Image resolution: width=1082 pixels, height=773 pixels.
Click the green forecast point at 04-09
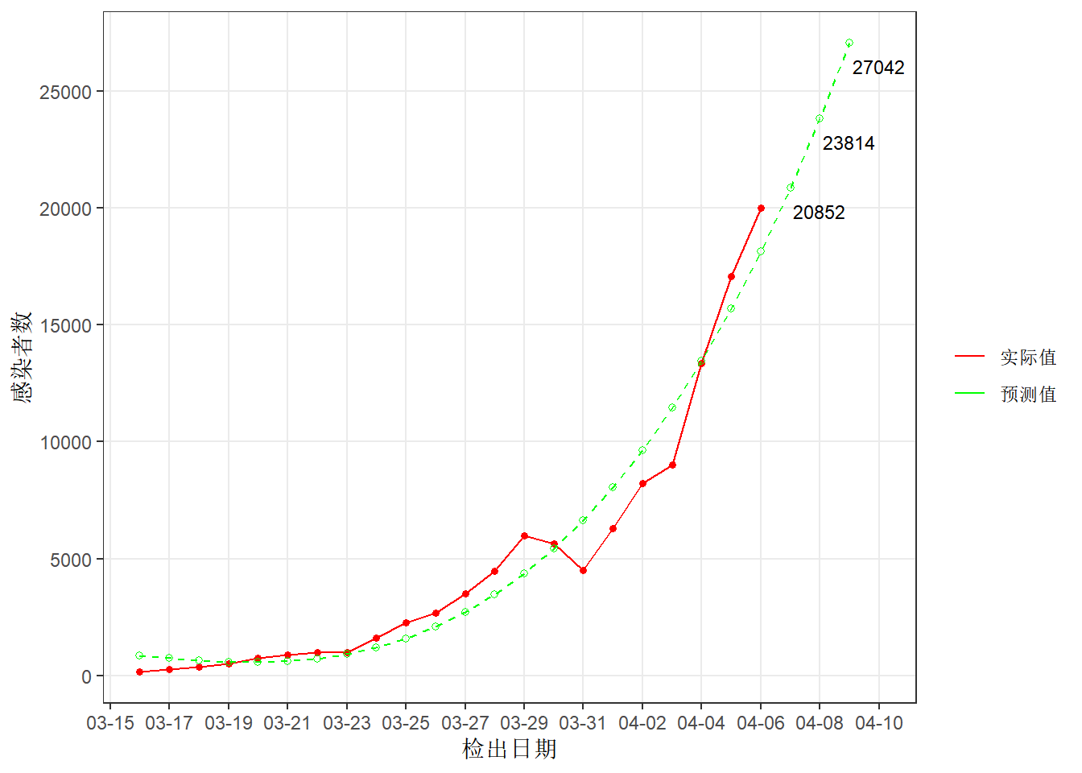pos(849,43)
